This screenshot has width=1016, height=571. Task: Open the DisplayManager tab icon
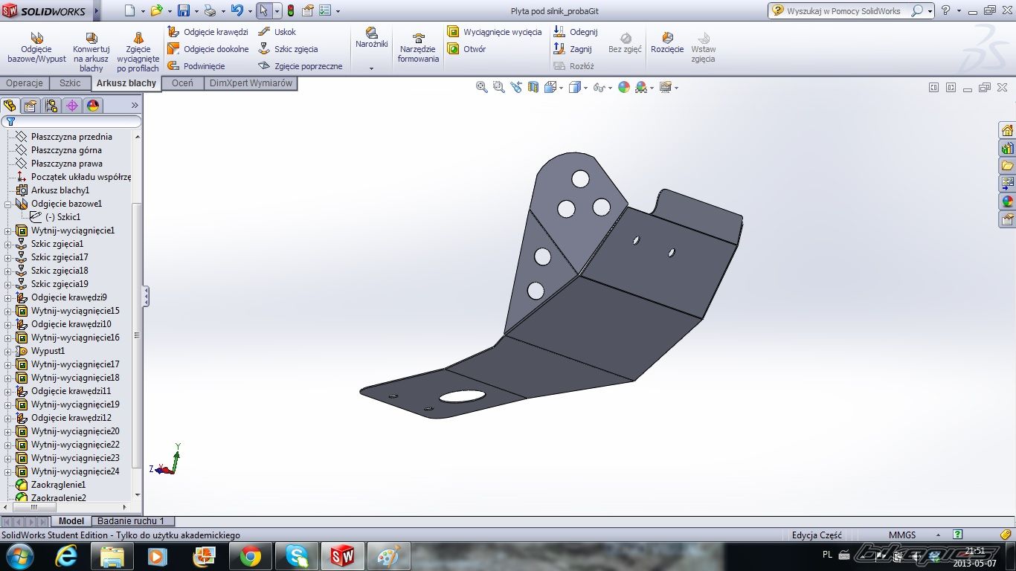tap(93, 106)
